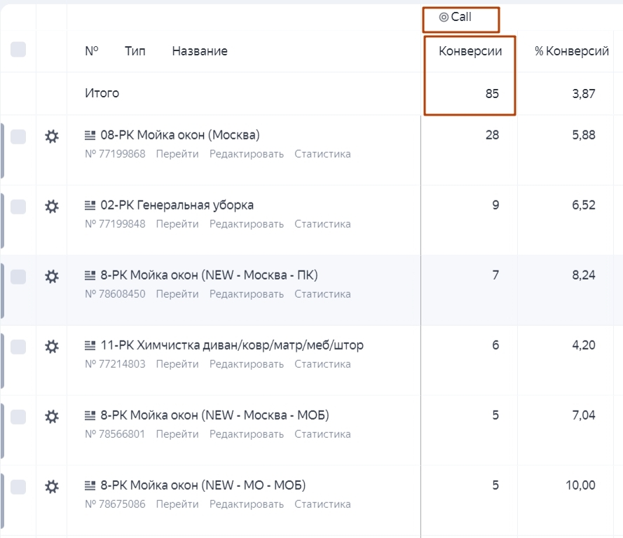Sort campaigns by Название column

(200, 51)
